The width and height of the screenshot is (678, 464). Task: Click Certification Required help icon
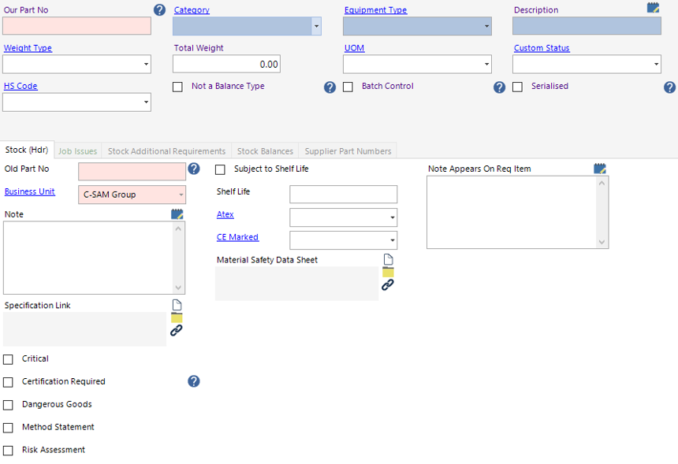point(194,381)
